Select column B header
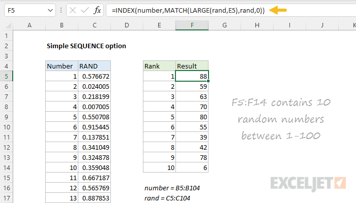356x203 pixels. (x=62, y=25)
